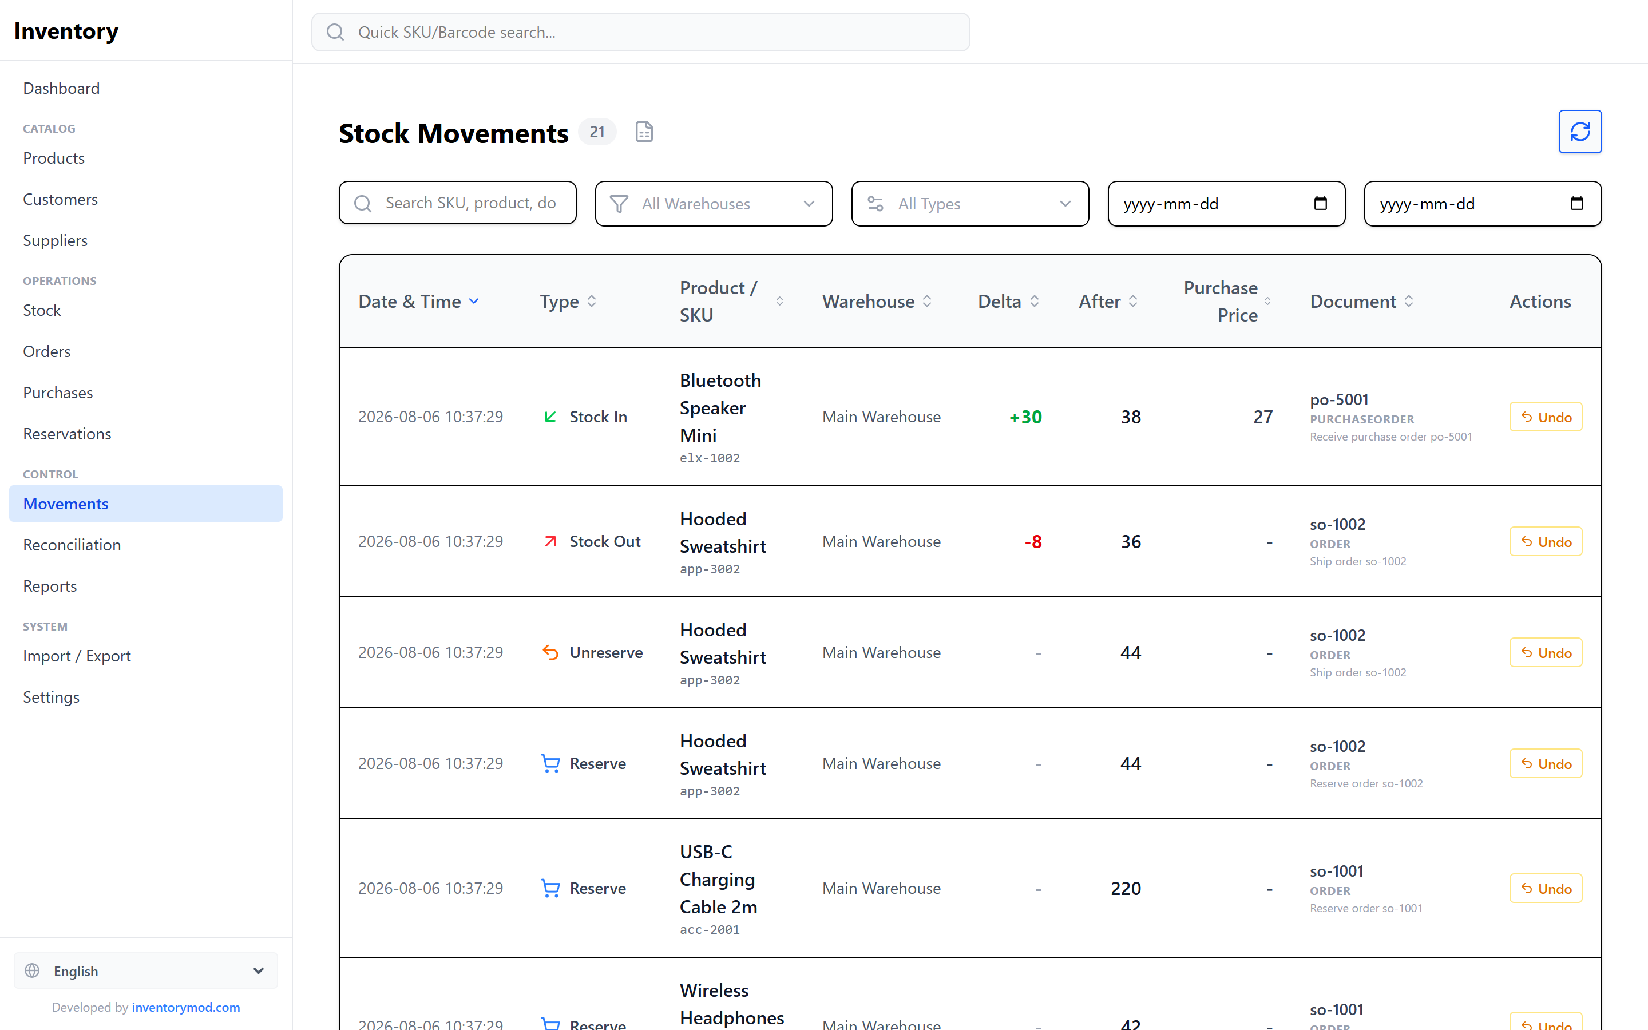Undo the po-5001 Stock In movement
The width and height of the screenshot is (1648, 1030).
(1545, 416)
